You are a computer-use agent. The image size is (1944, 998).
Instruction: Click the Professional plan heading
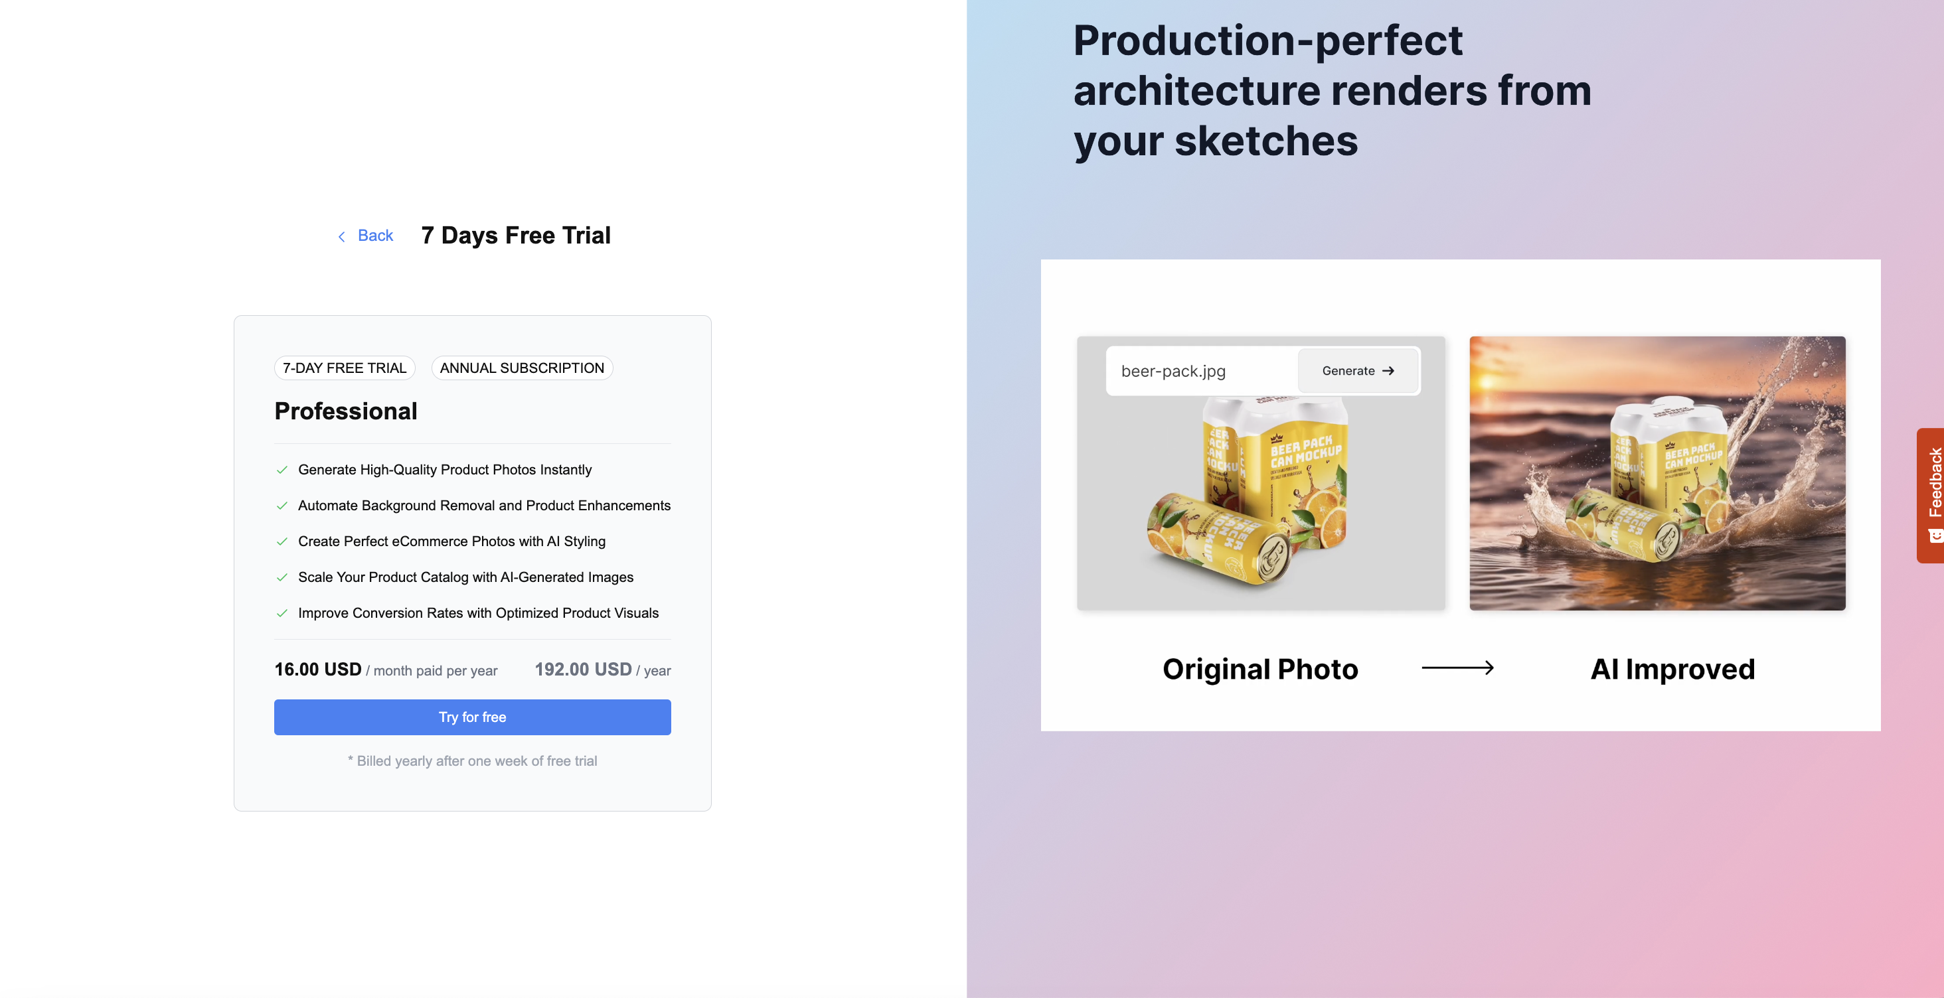346,410
